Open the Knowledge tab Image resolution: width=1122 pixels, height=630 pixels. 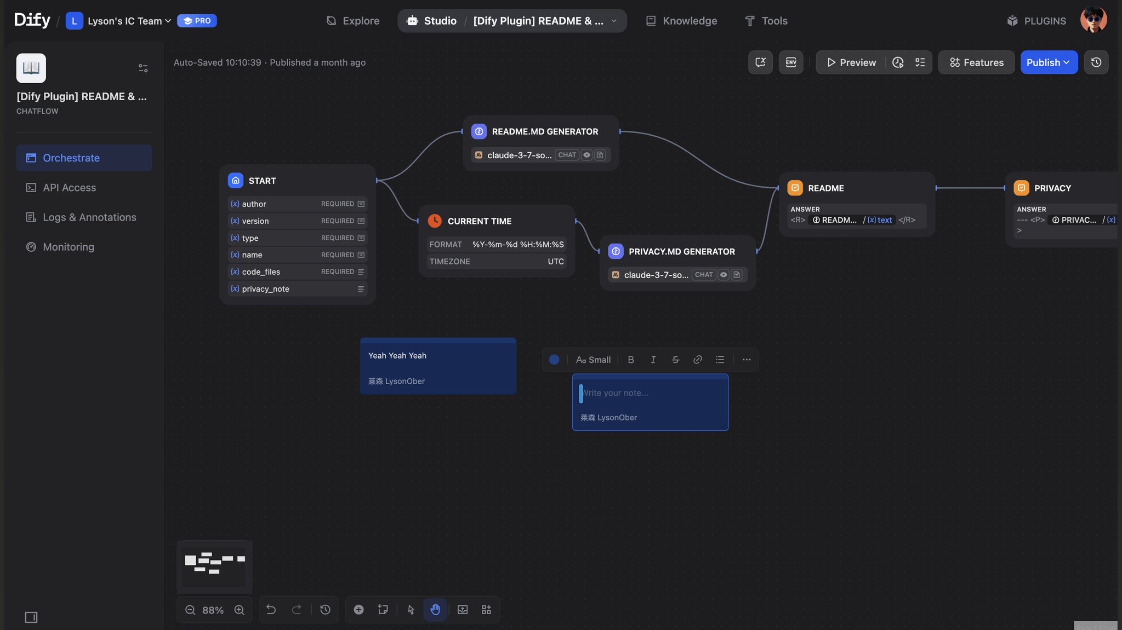coord(681,21)
